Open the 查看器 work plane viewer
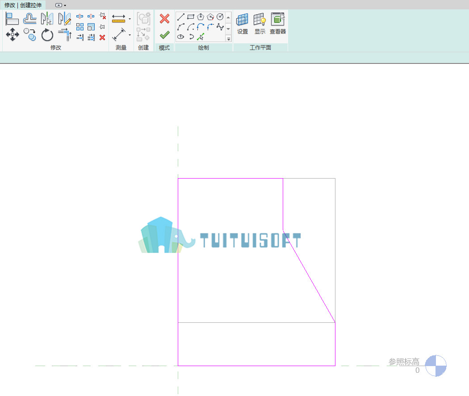The height and width of the screenshot is (396, 469). tap(278, 24)
